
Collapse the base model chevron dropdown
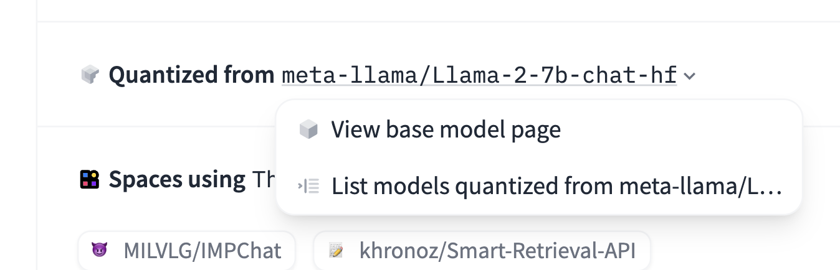(689, 77)
